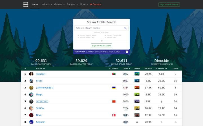Open MoneyLead's profile link
The width and height of the screenshot is (203, 126).
(45, 88)
